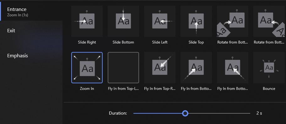Apply the Slide Top animation
The image size is (286, 124).
coord(196,21)
